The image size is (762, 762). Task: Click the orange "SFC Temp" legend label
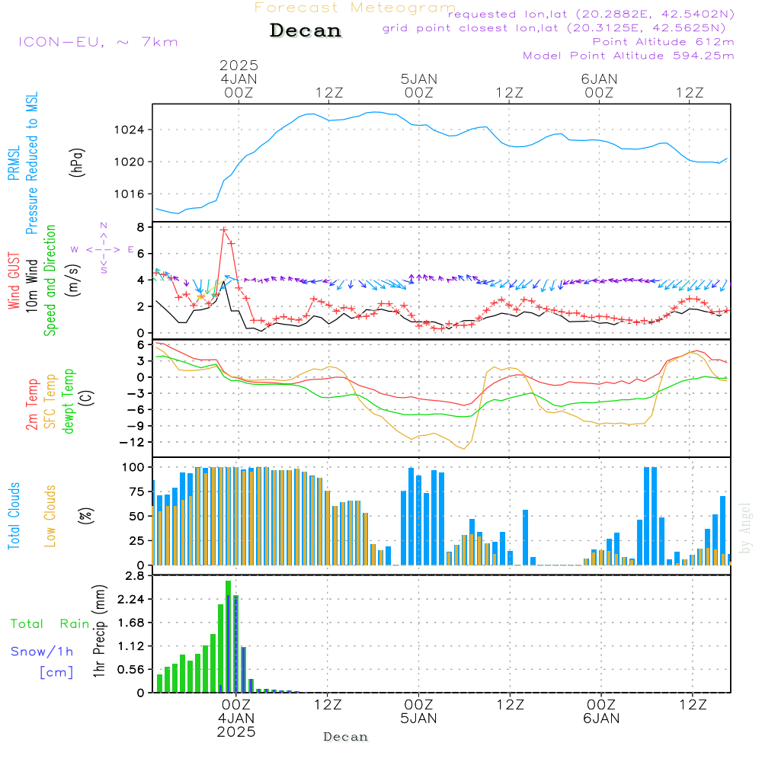pos(50,402)
